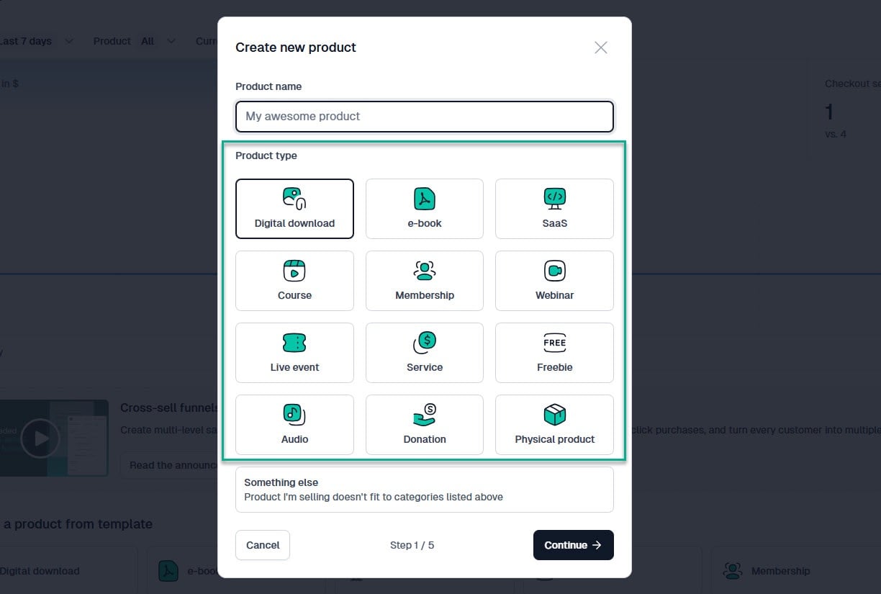Select the Digital download product type icon
This screenshot has height=594, width=881.
(294, 199)
